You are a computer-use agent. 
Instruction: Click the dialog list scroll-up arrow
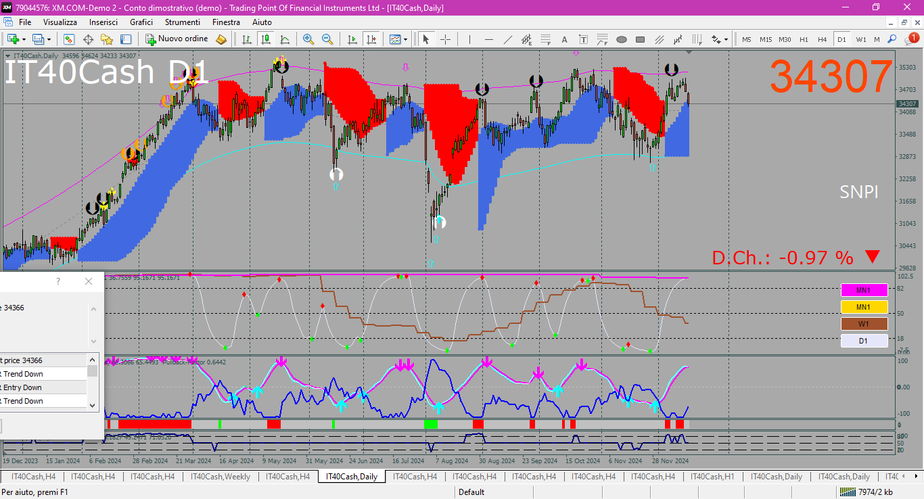[93, 358]
